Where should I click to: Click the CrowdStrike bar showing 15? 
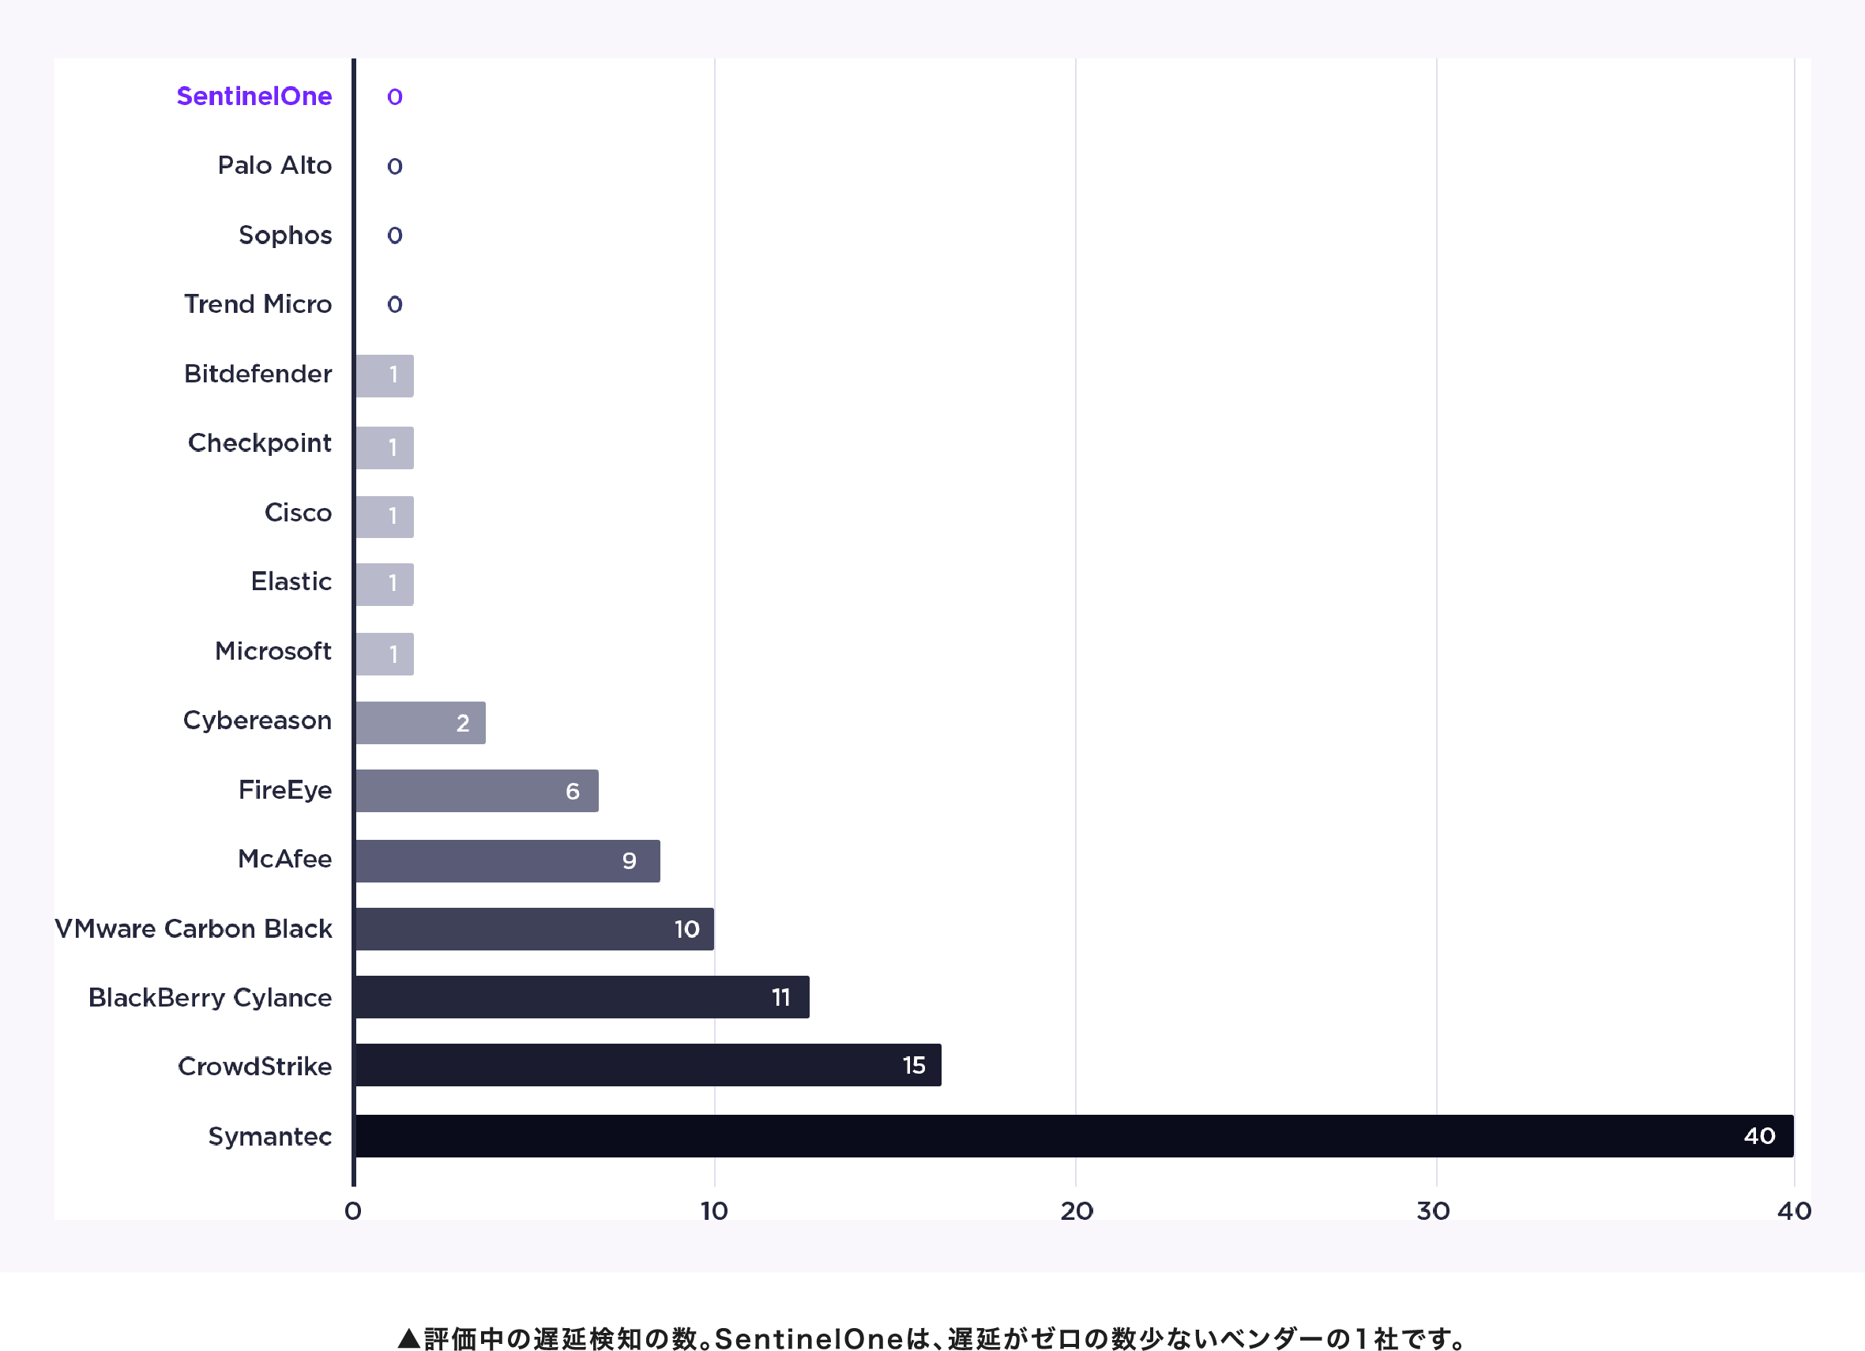tap(648, 1066)
